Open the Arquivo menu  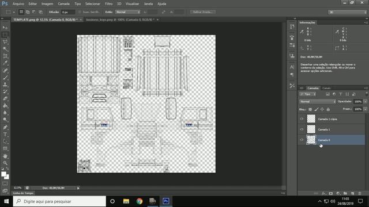click(x=18, y=4)
